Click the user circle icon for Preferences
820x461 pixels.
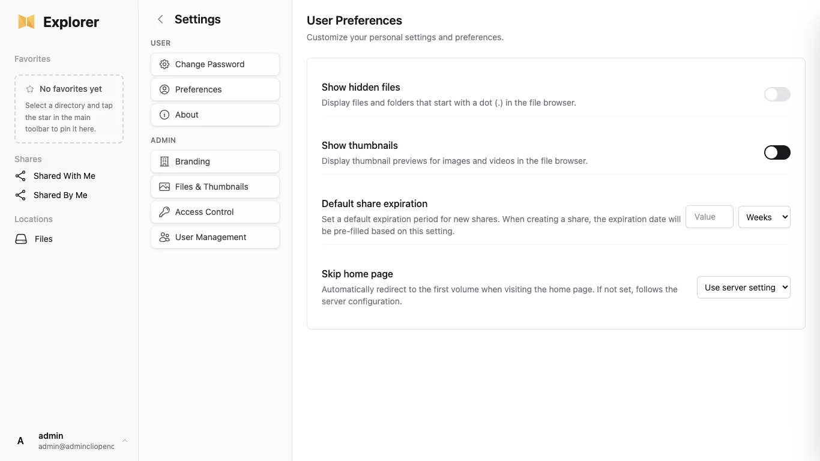pyautogui.click(x=164, y=89)
